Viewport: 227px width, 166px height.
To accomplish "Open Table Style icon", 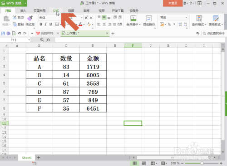I will point(216,19).
